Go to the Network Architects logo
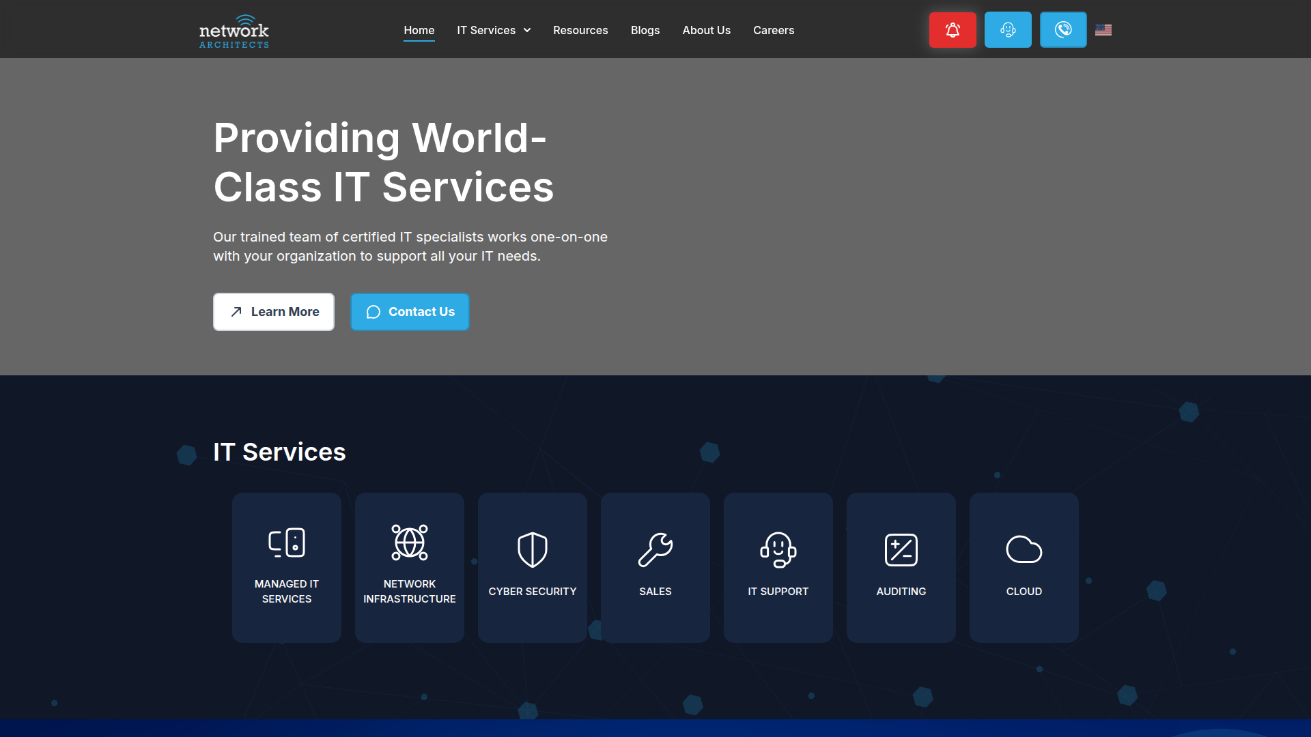 coord(234,31)
